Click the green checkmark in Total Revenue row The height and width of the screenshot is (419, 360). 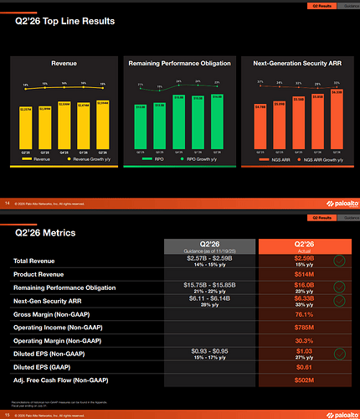[x=339, y=261]
